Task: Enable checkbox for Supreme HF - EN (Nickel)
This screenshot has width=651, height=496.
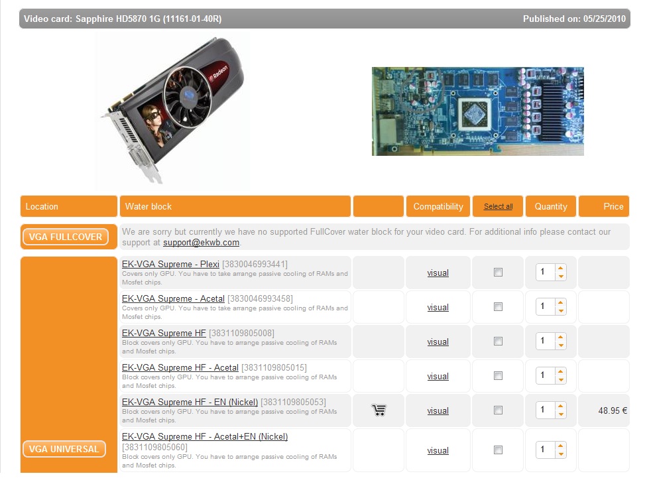Action: click(498, 410)
